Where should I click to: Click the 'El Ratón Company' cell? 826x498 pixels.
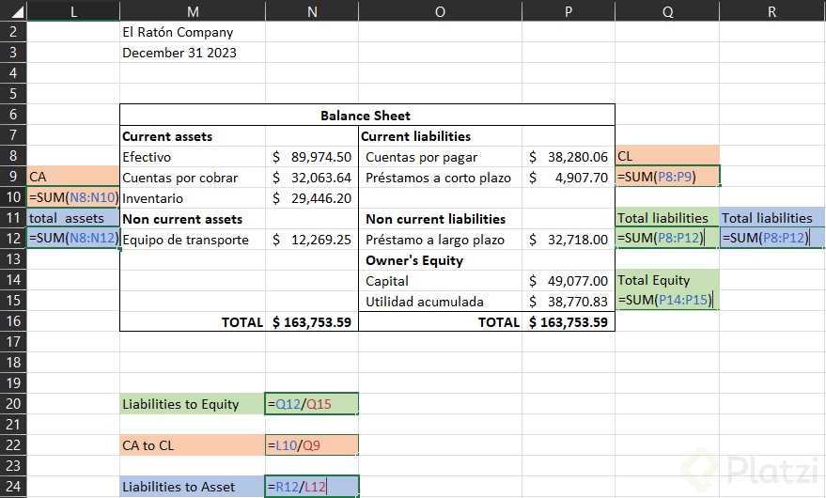(193, 32)
